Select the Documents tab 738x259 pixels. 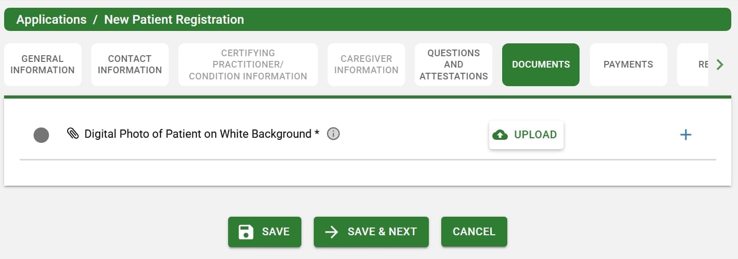540,64
